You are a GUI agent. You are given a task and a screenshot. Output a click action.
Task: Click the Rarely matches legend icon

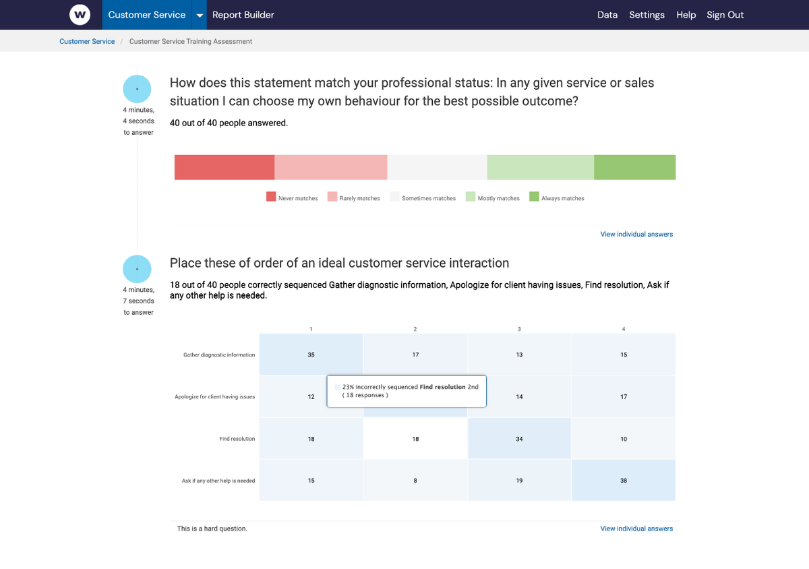tap(331, 197)
